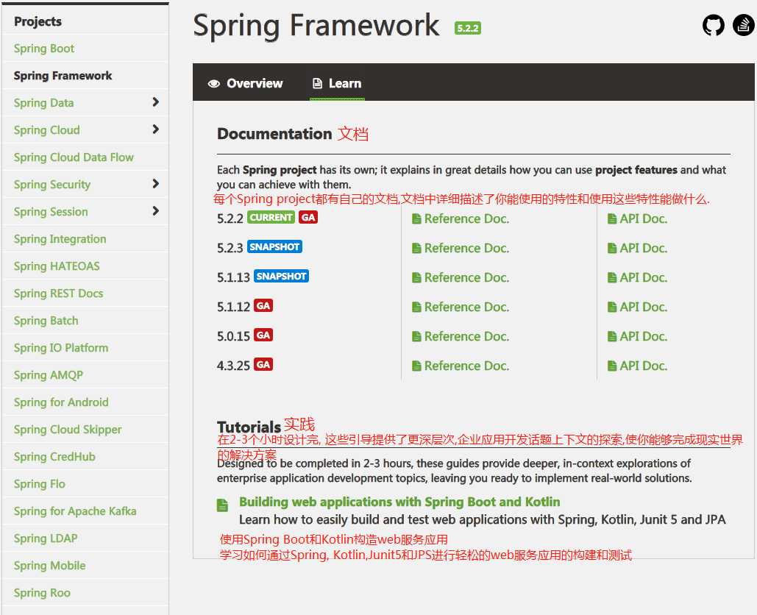Click the version number 4.3.25 text
The width and height of the screenshot is (757, 615).
tap(233, 366)
